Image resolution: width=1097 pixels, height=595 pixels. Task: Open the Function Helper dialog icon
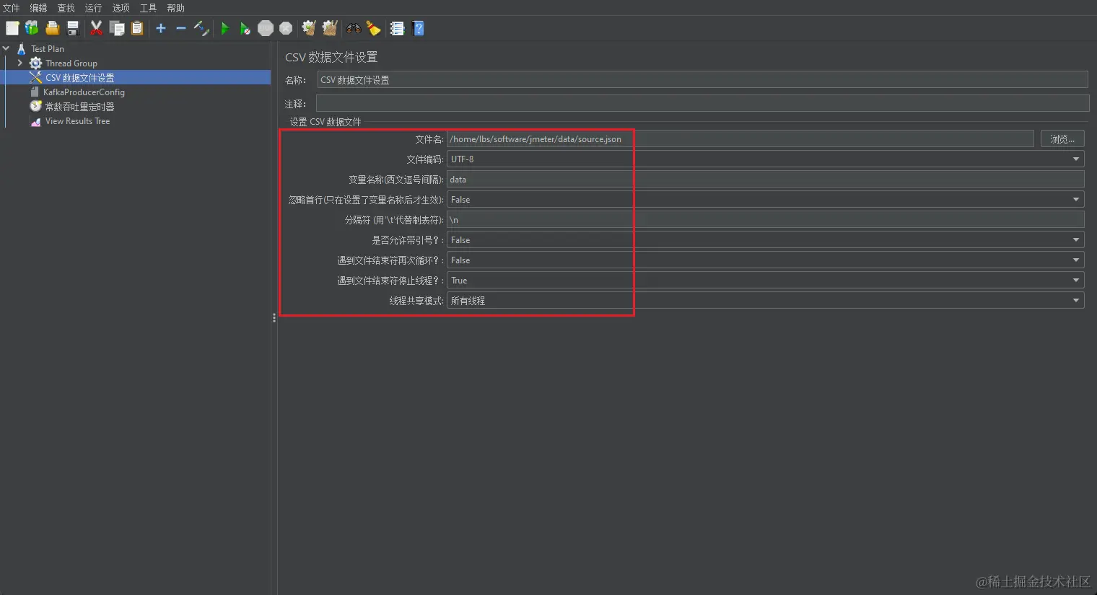(x=397, y=28)
